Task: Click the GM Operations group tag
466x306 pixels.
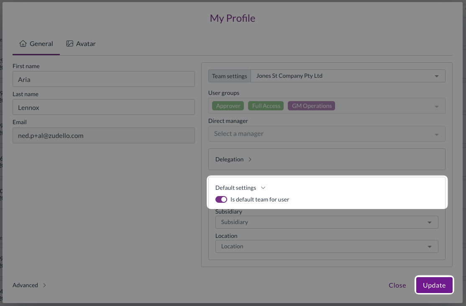Action: click(312, 106)
